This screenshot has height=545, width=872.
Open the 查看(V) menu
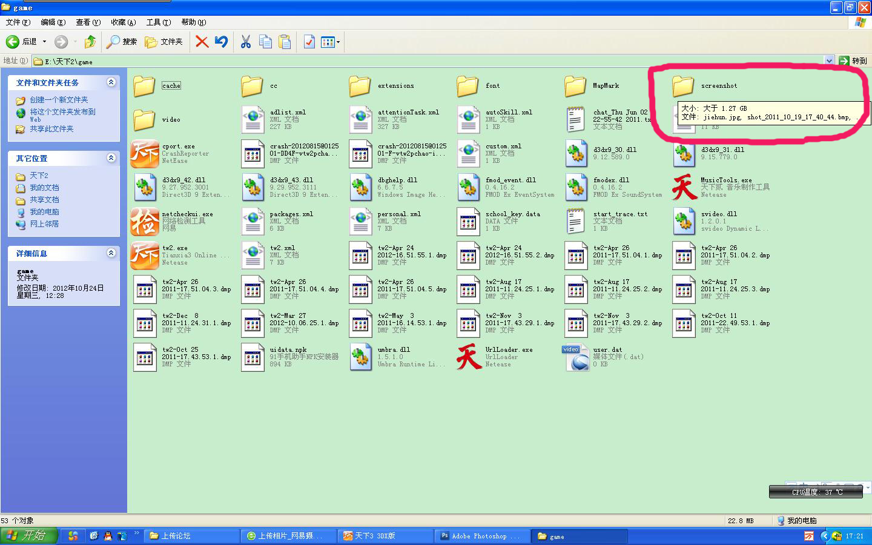click(88, 22)
